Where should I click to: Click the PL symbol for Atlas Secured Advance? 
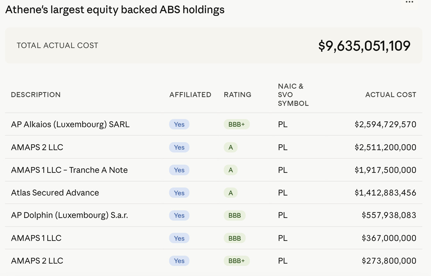(282, 193)
